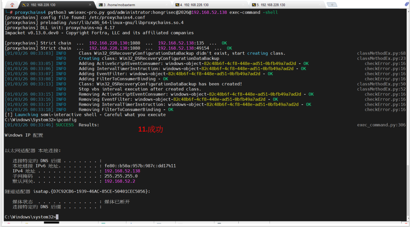Viewport: 410px width, 227px height.
Task: Click IPv4 地址 value 192.168.52.138
Action: [x=122, y=171]
